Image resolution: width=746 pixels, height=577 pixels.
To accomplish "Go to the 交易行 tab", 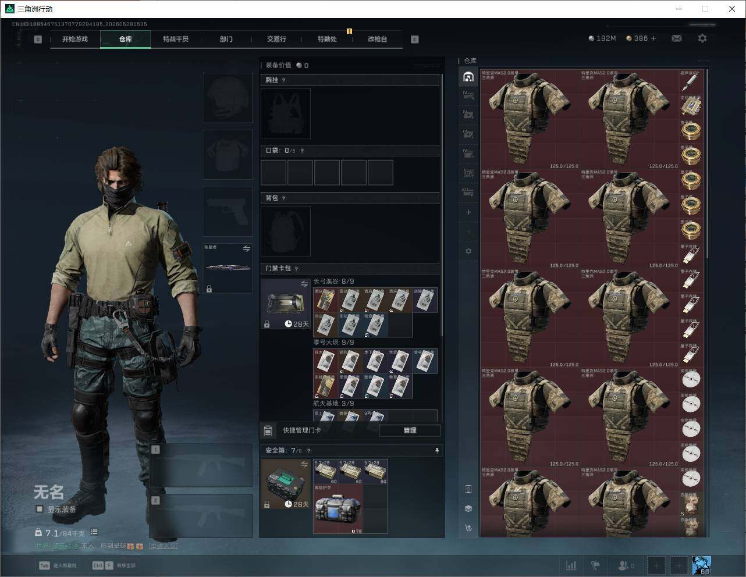I will (276, 39).
